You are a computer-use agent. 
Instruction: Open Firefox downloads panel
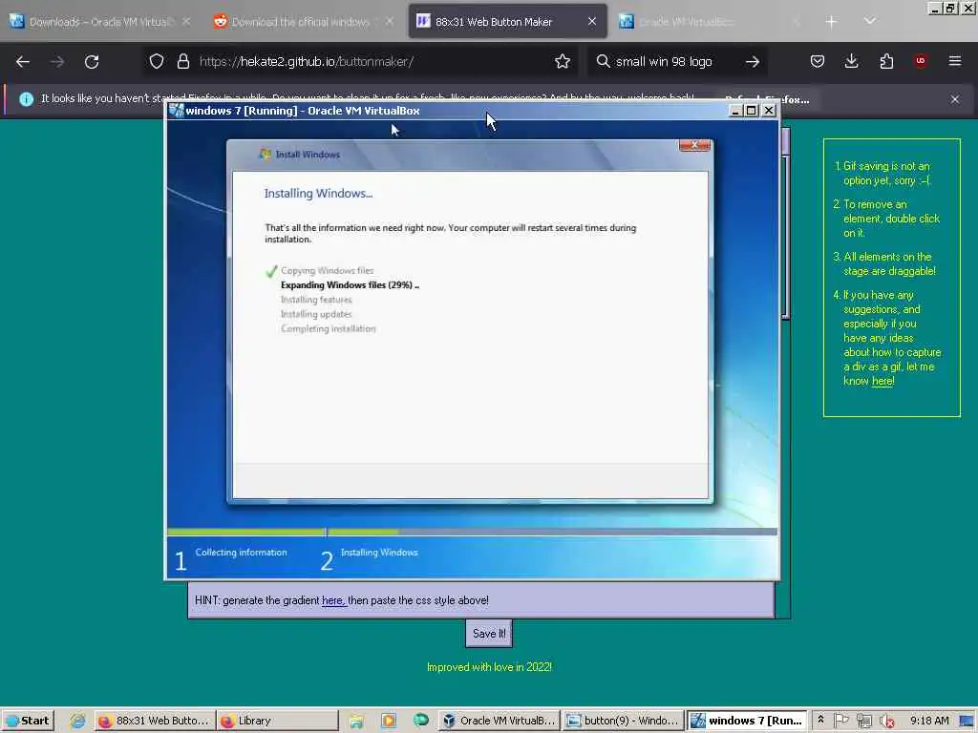tap(851, 61)
